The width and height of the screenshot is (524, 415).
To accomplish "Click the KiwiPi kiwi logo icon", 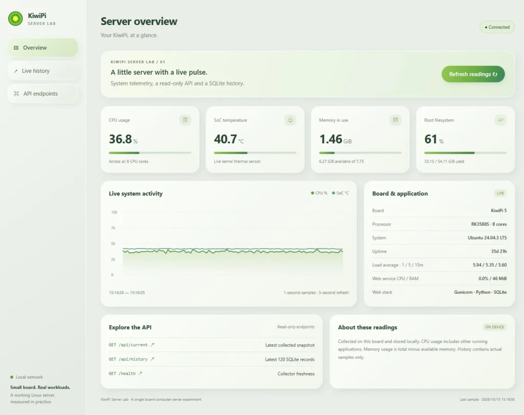I will pyautogui.click(x=15, y=19).
